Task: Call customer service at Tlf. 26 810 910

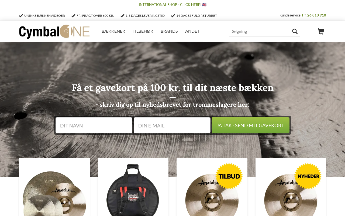Action: [x=314, y=15]
